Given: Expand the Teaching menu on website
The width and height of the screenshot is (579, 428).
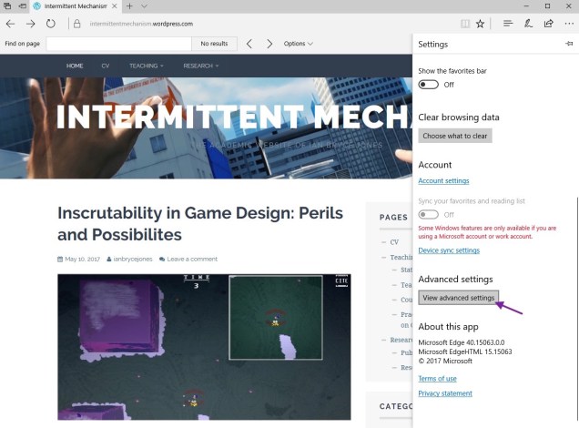Looking at the screenshot, I should click(x=146, y=66).
